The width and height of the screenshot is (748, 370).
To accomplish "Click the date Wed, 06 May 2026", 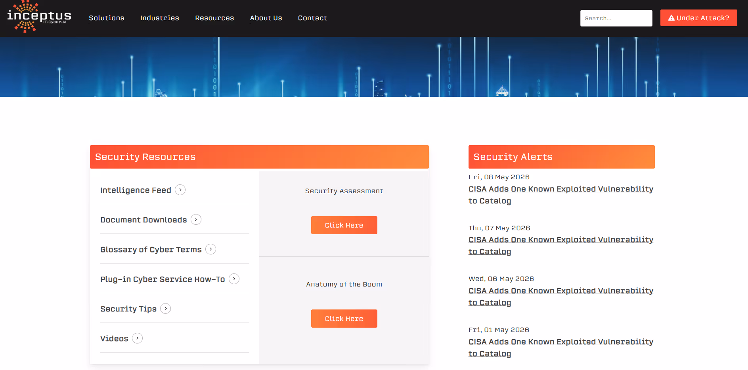I will [501, 279].
